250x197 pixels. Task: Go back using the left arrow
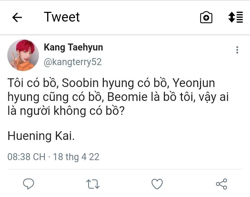[17, 17]
